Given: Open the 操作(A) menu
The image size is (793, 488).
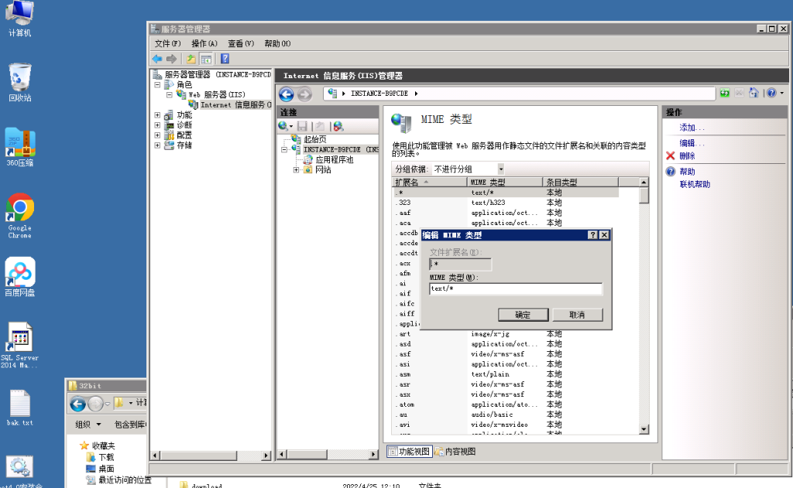Looking at the screenshot, I should pos(204,43).
